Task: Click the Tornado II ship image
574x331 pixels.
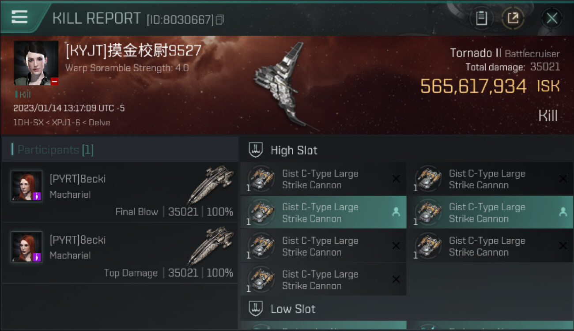Action: [x=285, y=87]
